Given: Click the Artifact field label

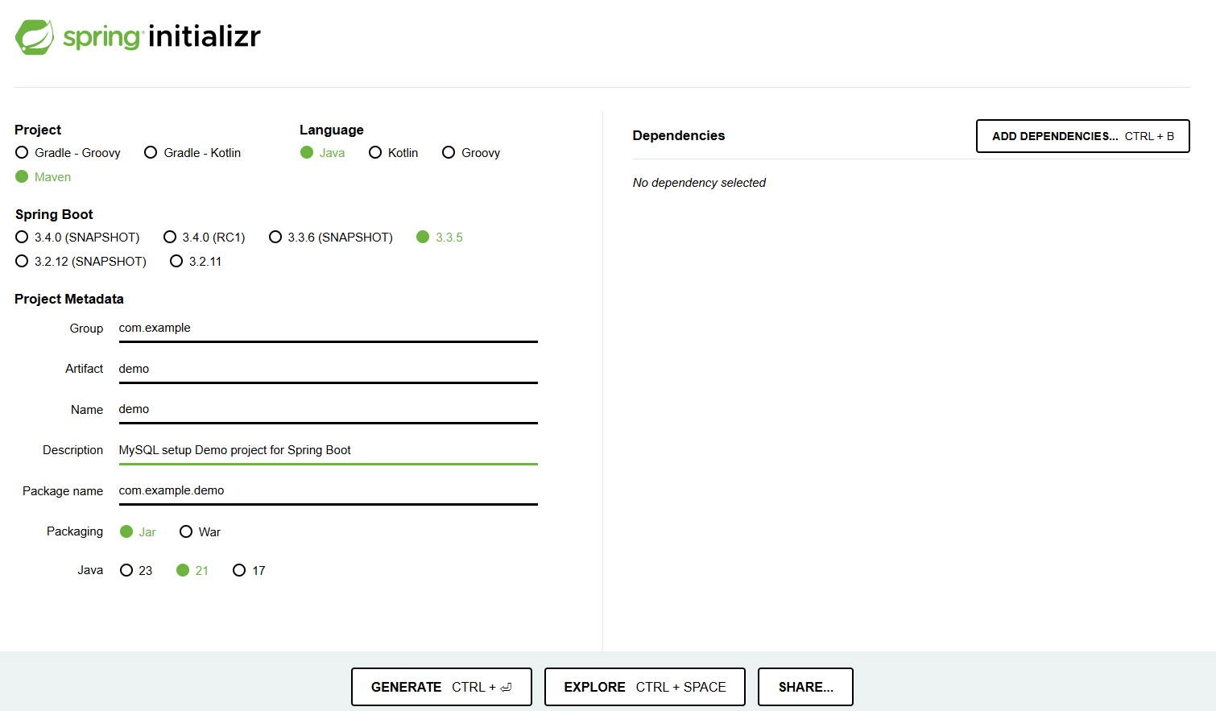Looking at the screenshot, I should [x=85, y=369].
